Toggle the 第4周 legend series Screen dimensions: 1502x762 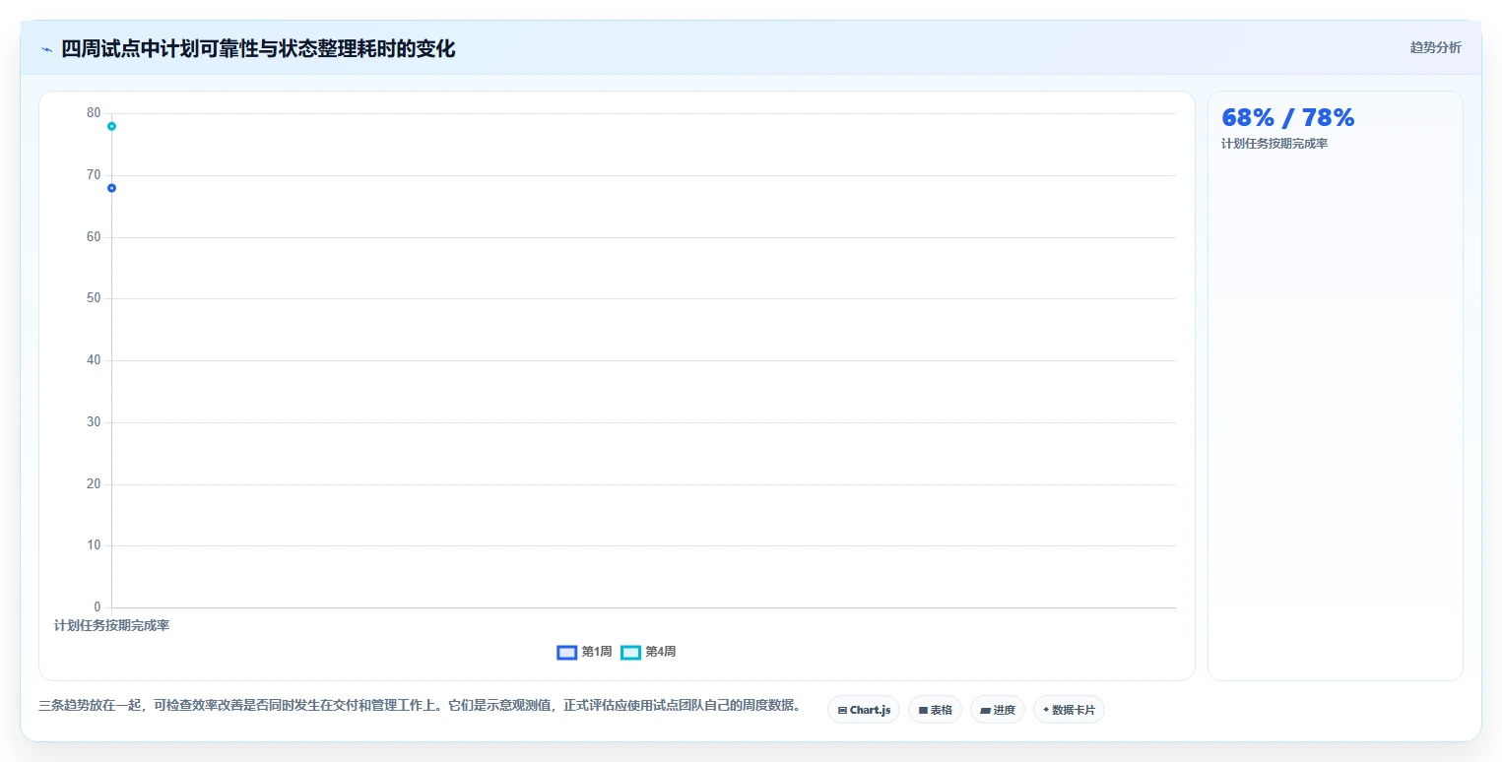[648, 652]
